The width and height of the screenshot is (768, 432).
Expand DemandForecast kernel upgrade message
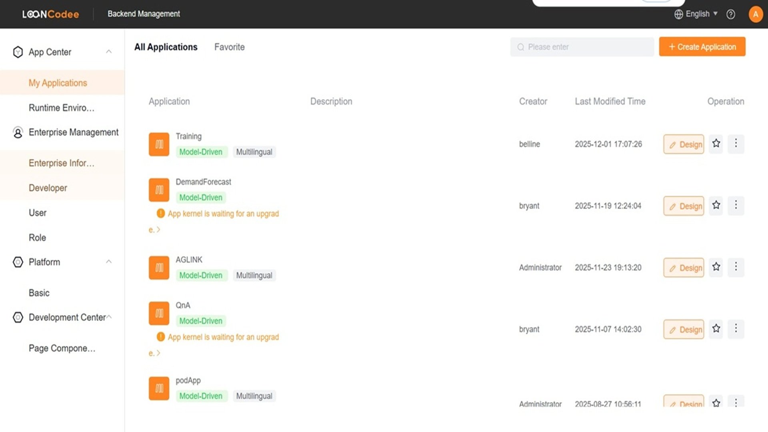[159, 230]
